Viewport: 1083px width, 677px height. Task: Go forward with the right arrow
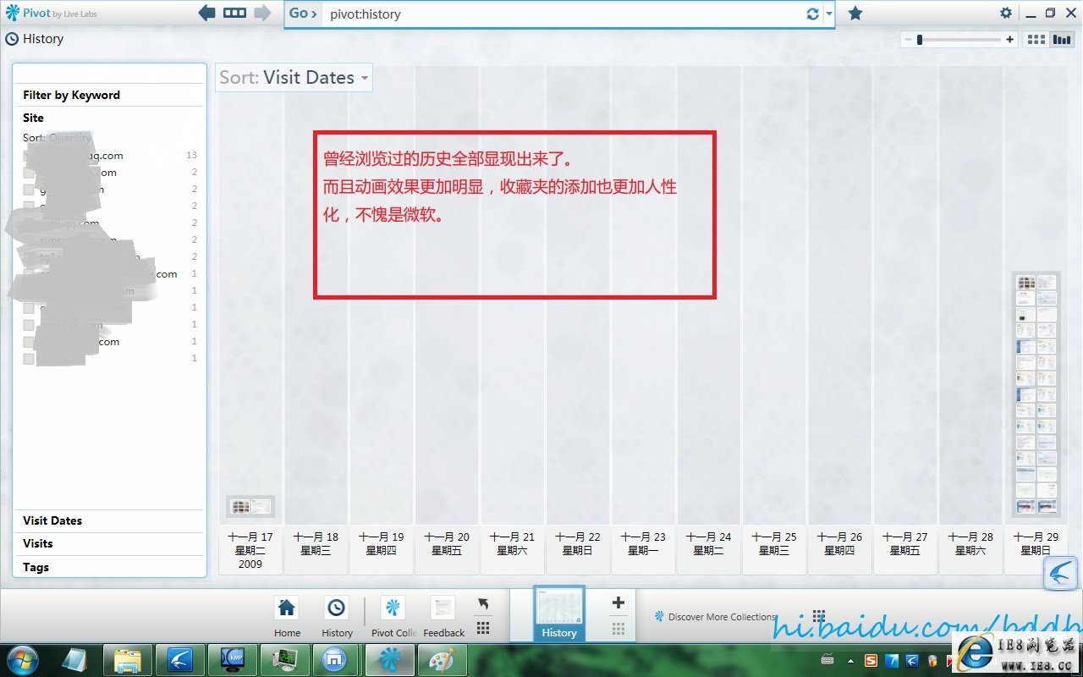(262, 13)
